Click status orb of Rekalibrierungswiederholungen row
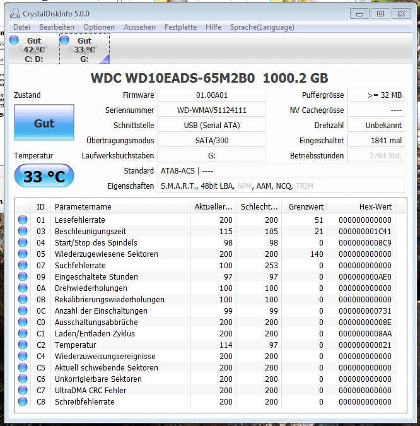Image resolution: width=420 pixels, height=426 pixels. [23, 299]
